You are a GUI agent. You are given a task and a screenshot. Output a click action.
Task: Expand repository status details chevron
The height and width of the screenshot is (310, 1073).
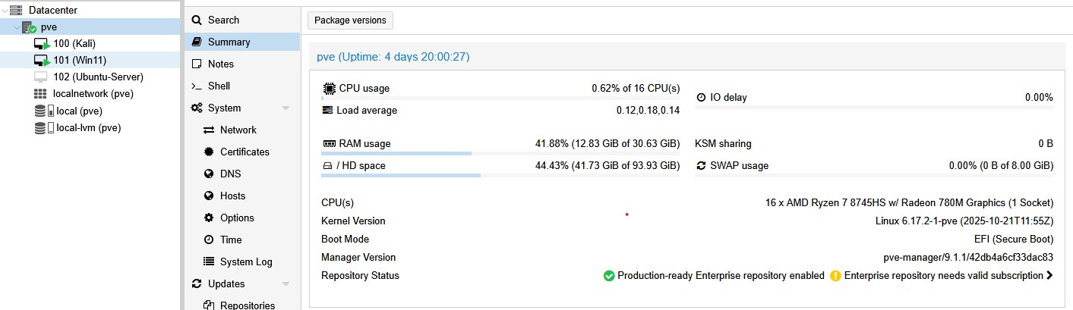[x=1049, y=276]
